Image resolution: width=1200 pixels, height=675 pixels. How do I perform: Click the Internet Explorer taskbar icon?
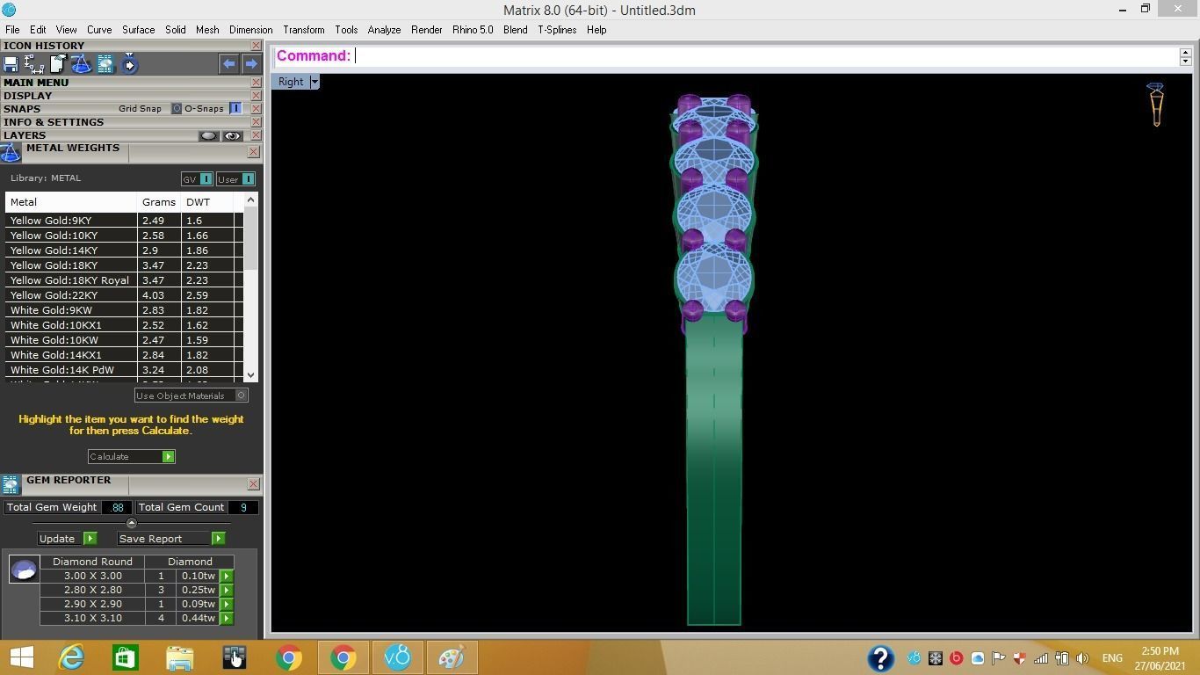70,657
